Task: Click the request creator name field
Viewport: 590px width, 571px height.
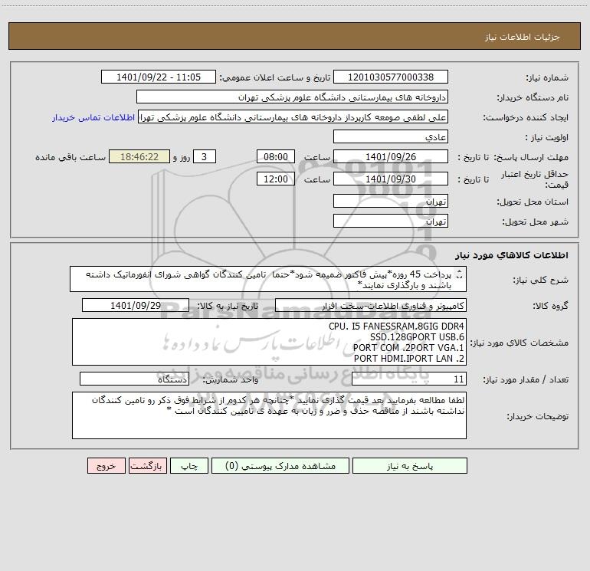Action: point(293,116)
